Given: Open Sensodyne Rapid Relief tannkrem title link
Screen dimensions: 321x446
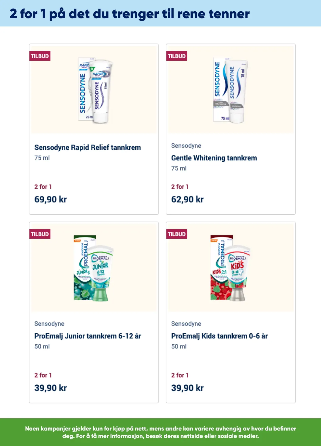Looking at the screenshot, I should tap(88, 147).
